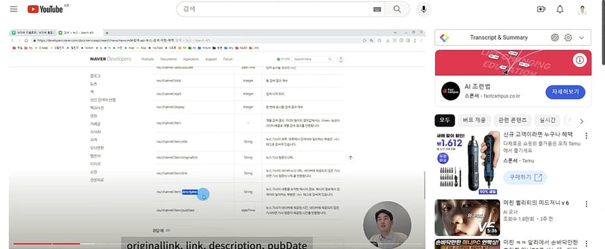Image resolution: width=605 pixels, height=249 pixels.
Task: Select the 버프 제공 filter chip
Action: click(x=474, y=121)
